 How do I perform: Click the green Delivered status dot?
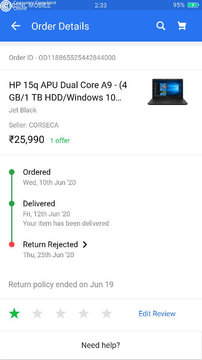(12, 203)
